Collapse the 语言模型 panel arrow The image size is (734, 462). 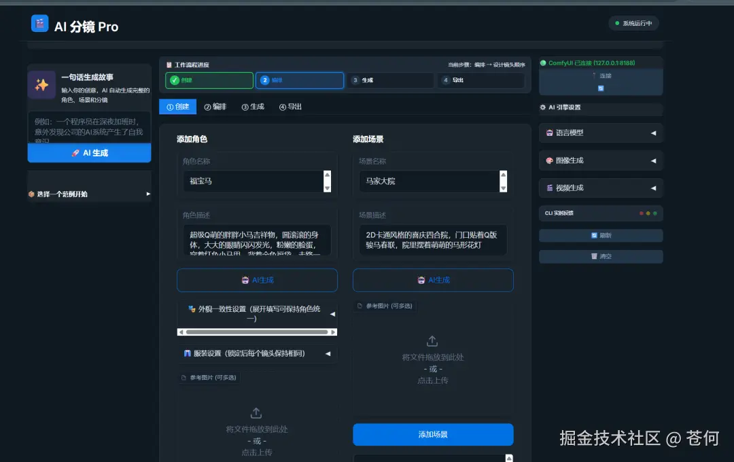tap(655, 132)
